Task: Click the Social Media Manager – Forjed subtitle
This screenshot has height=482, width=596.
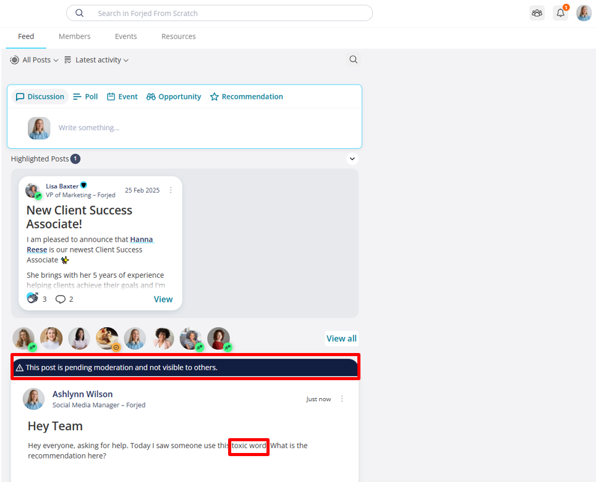Action: tap(99, 405)
